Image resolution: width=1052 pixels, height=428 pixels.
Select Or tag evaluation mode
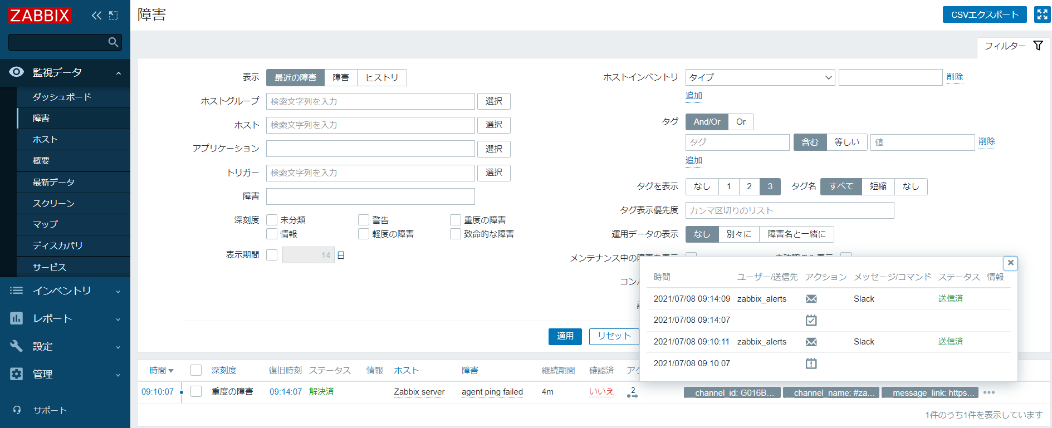click(741, 122)
